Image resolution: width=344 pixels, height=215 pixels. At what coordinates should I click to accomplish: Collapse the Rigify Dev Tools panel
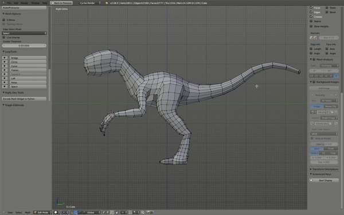[13, 92]
